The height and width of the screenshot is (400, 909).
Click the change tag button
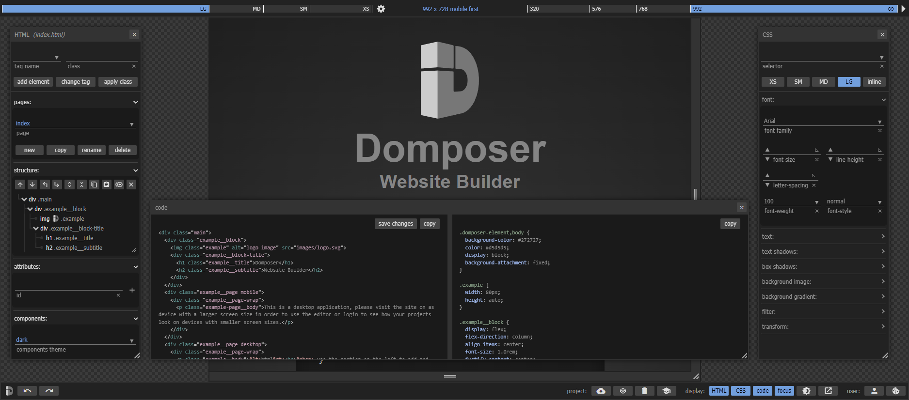tap(76, 82)
